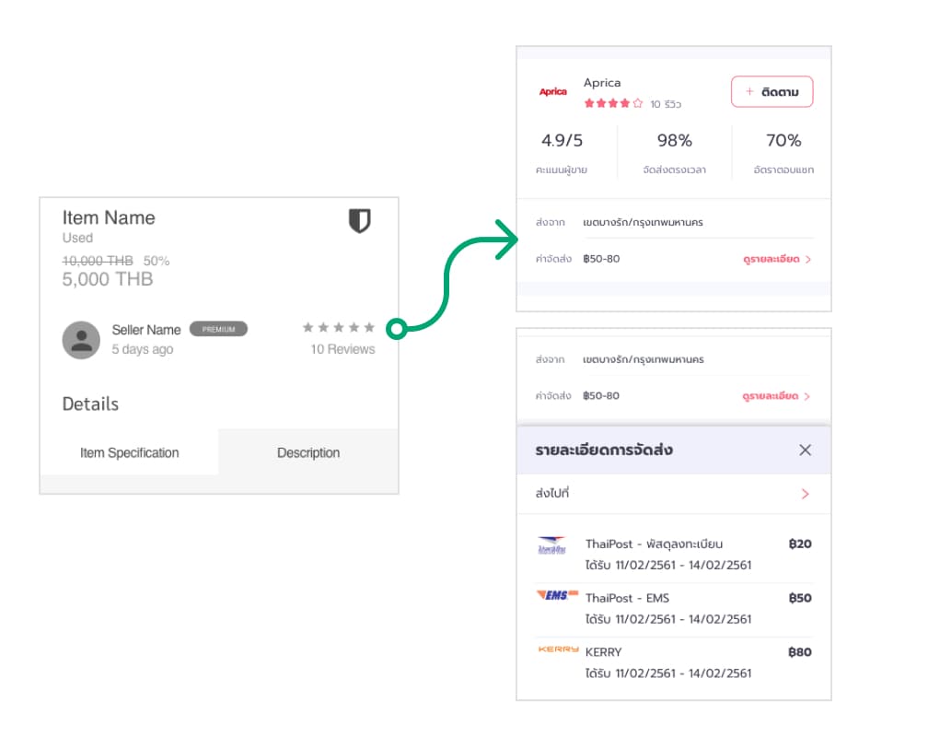
Task: Click the Aprica brand logo
Action: pos(553,92)
